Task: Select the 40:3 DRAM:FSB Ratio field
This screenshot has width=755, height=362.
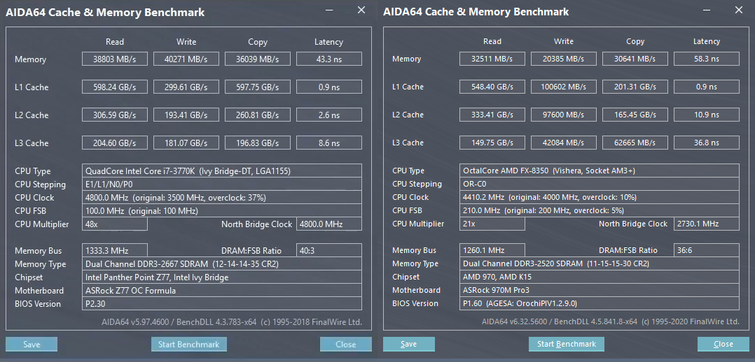Action: (329, 251)
